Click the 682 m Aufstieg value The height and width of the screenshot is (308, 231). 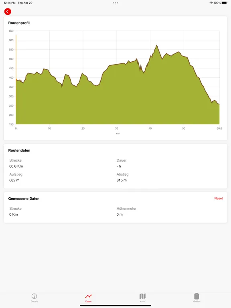click(14, 180)
